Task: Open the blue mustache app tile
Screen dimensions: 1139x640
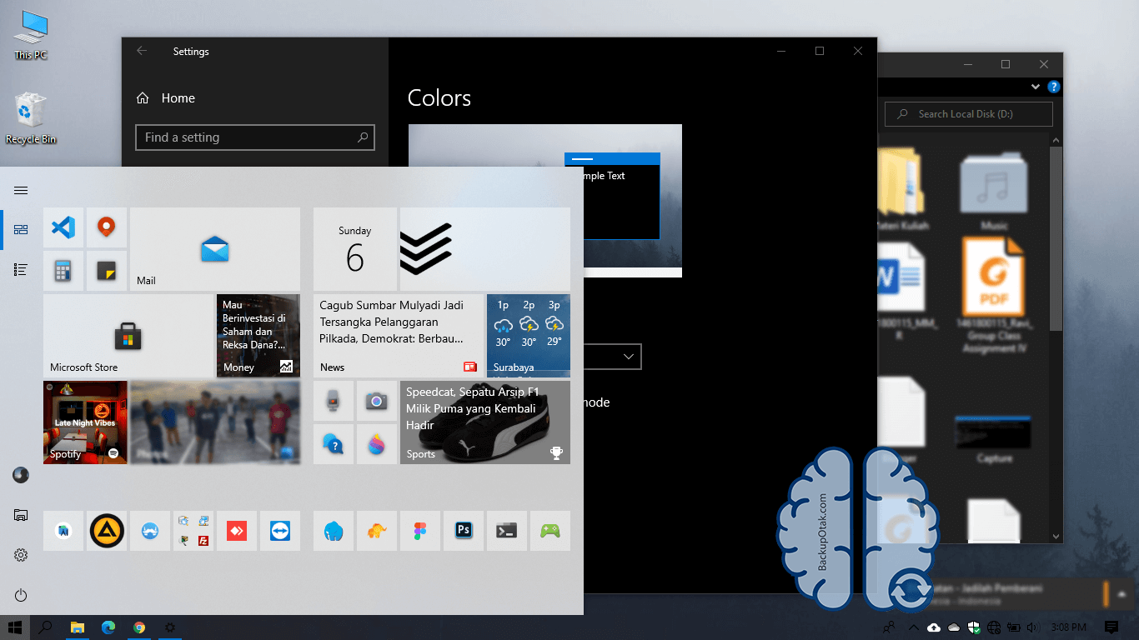Action: click(x=150, y=531)
